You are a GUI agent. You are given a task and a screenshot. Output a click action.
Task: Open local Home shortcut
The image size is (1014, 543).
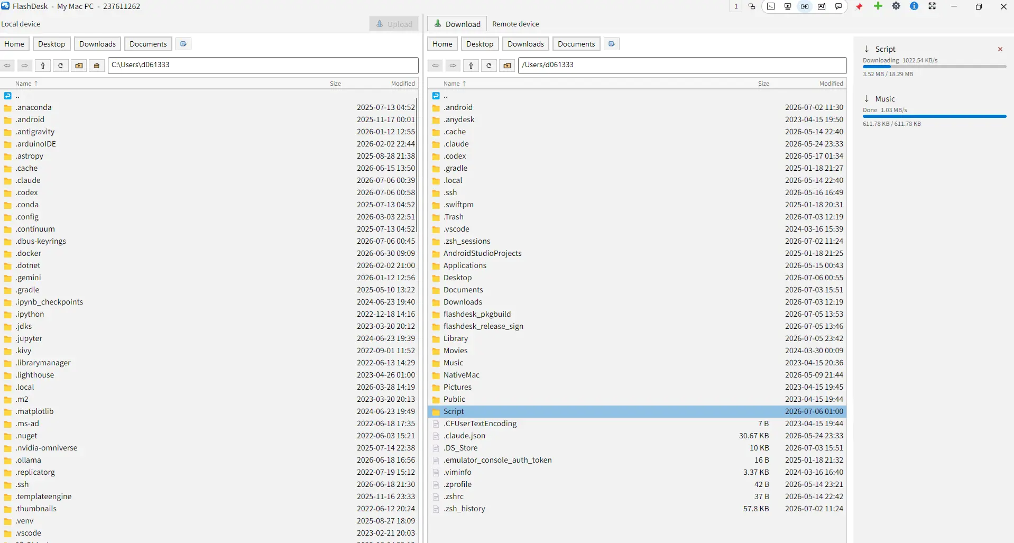point(14,44)
